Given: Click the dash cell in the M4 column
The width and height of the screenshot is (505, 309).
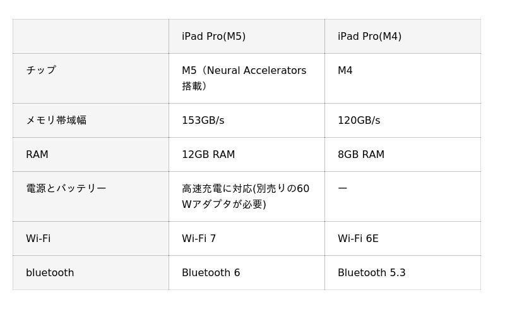Looking at the screenshot, I should point(342,188).
